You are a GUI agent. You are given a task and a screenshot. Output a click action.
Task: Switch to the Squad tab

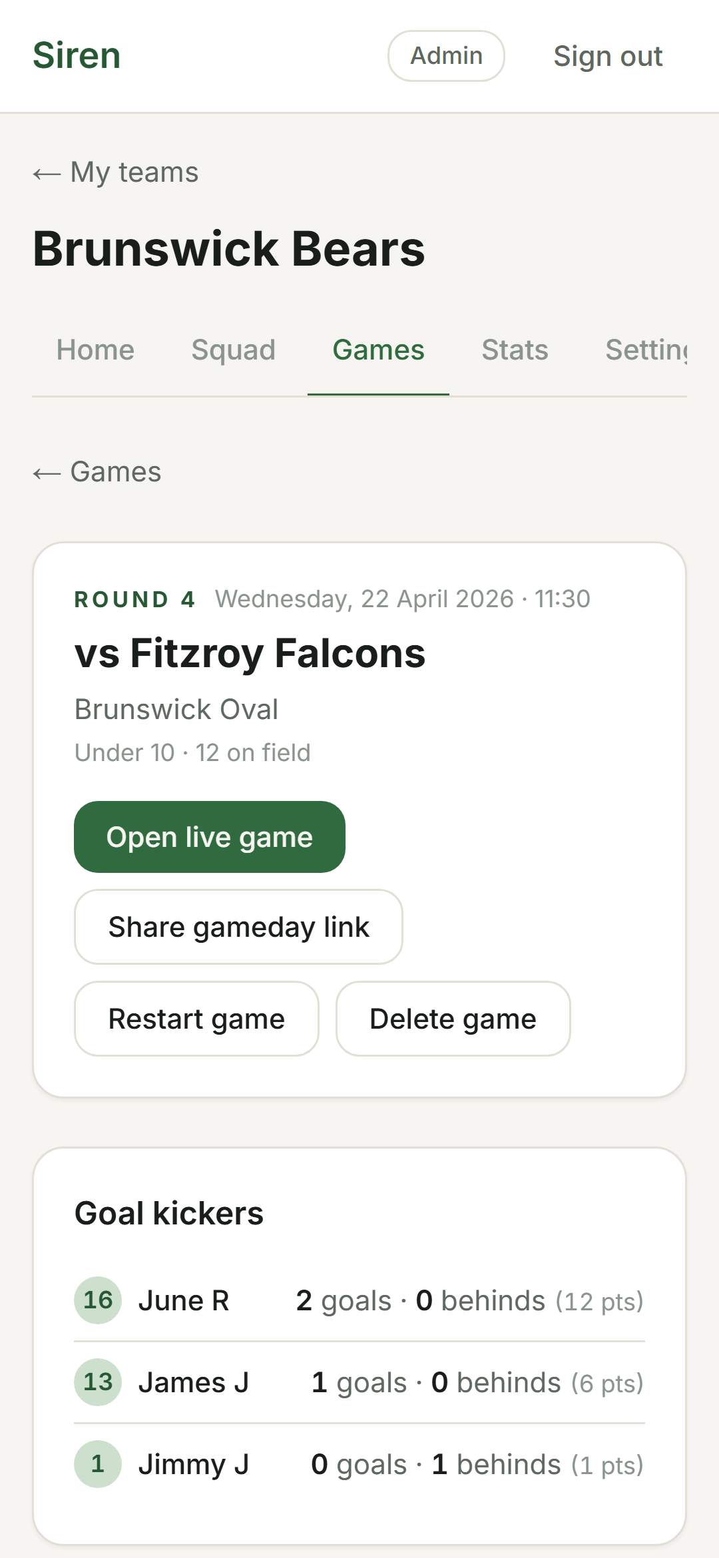tap(232, 350)
